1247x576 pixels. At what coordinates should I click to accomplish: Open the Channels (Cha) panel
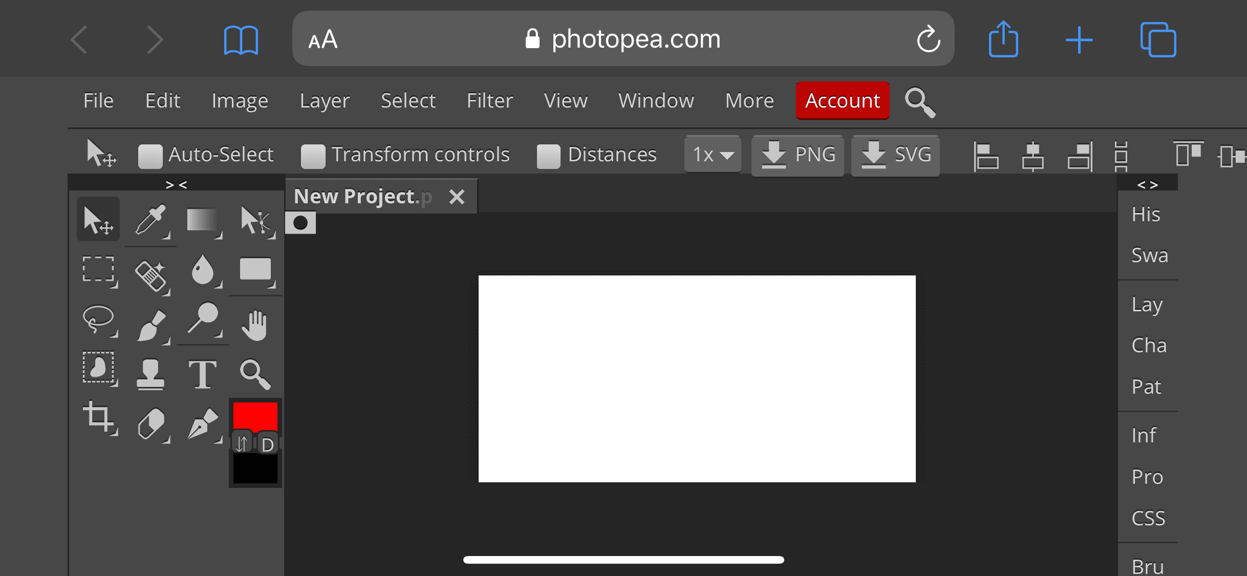[x=1149, y=345]
